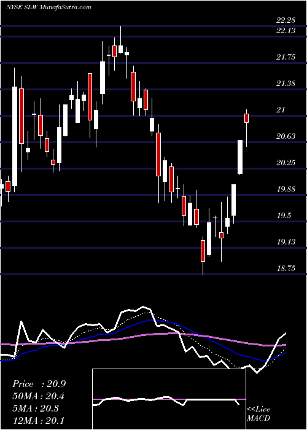This screenshot has width=307, height=430.
Task: Click the <<Live MACD label
Action: [x=258, y=414]
